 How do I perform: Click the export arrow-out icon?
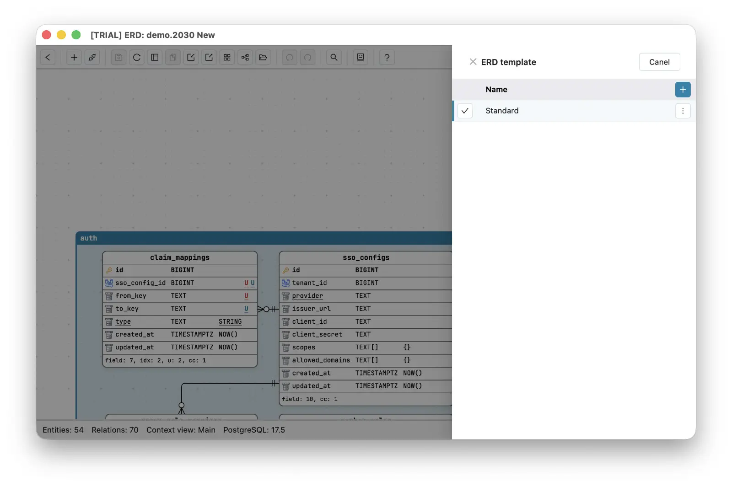pos(209,58)
